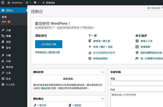Click the pushpin icon beside 1 篇文章

[x=35, y=105]
